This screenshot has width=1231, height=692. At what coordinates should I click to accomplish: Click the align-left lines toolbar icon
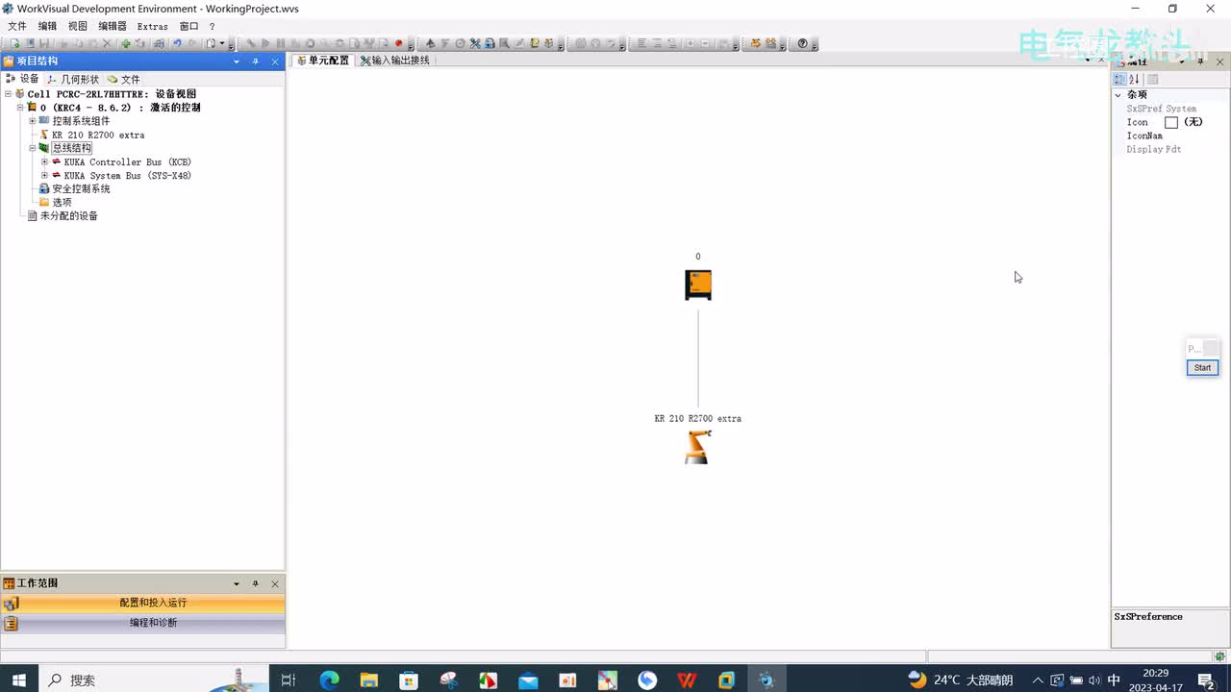(x=641, y=43)
